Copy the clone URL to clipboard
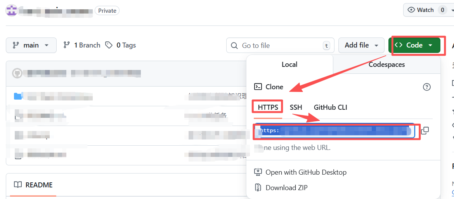 click(x=425, y=131)
